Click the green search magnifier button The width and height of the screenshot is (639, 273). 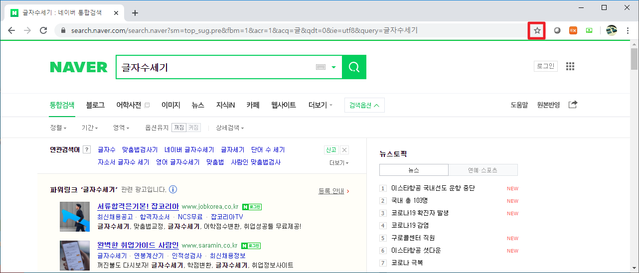(x=354, y=67)
